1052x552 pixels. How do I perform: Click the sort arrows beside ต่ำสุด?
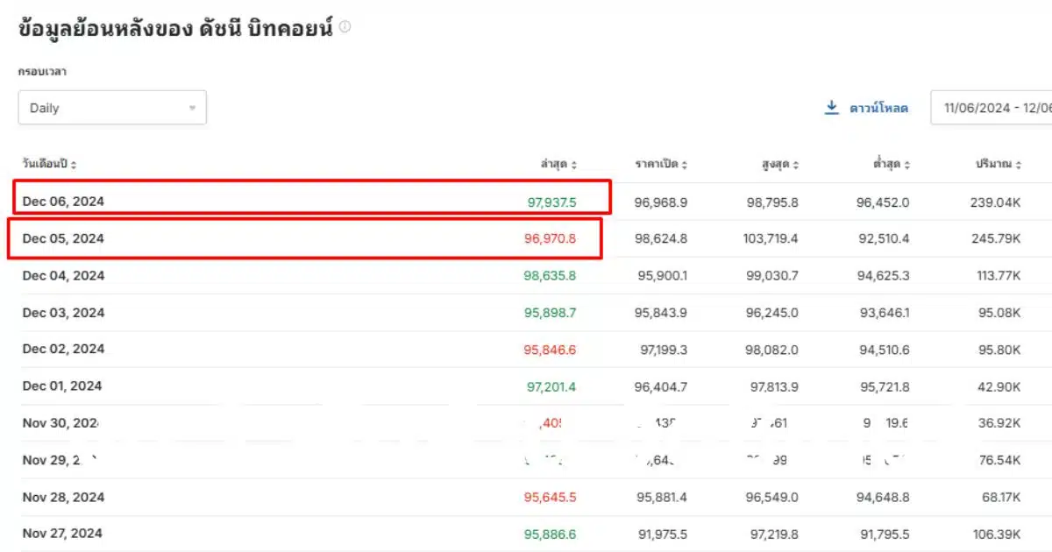907,165
